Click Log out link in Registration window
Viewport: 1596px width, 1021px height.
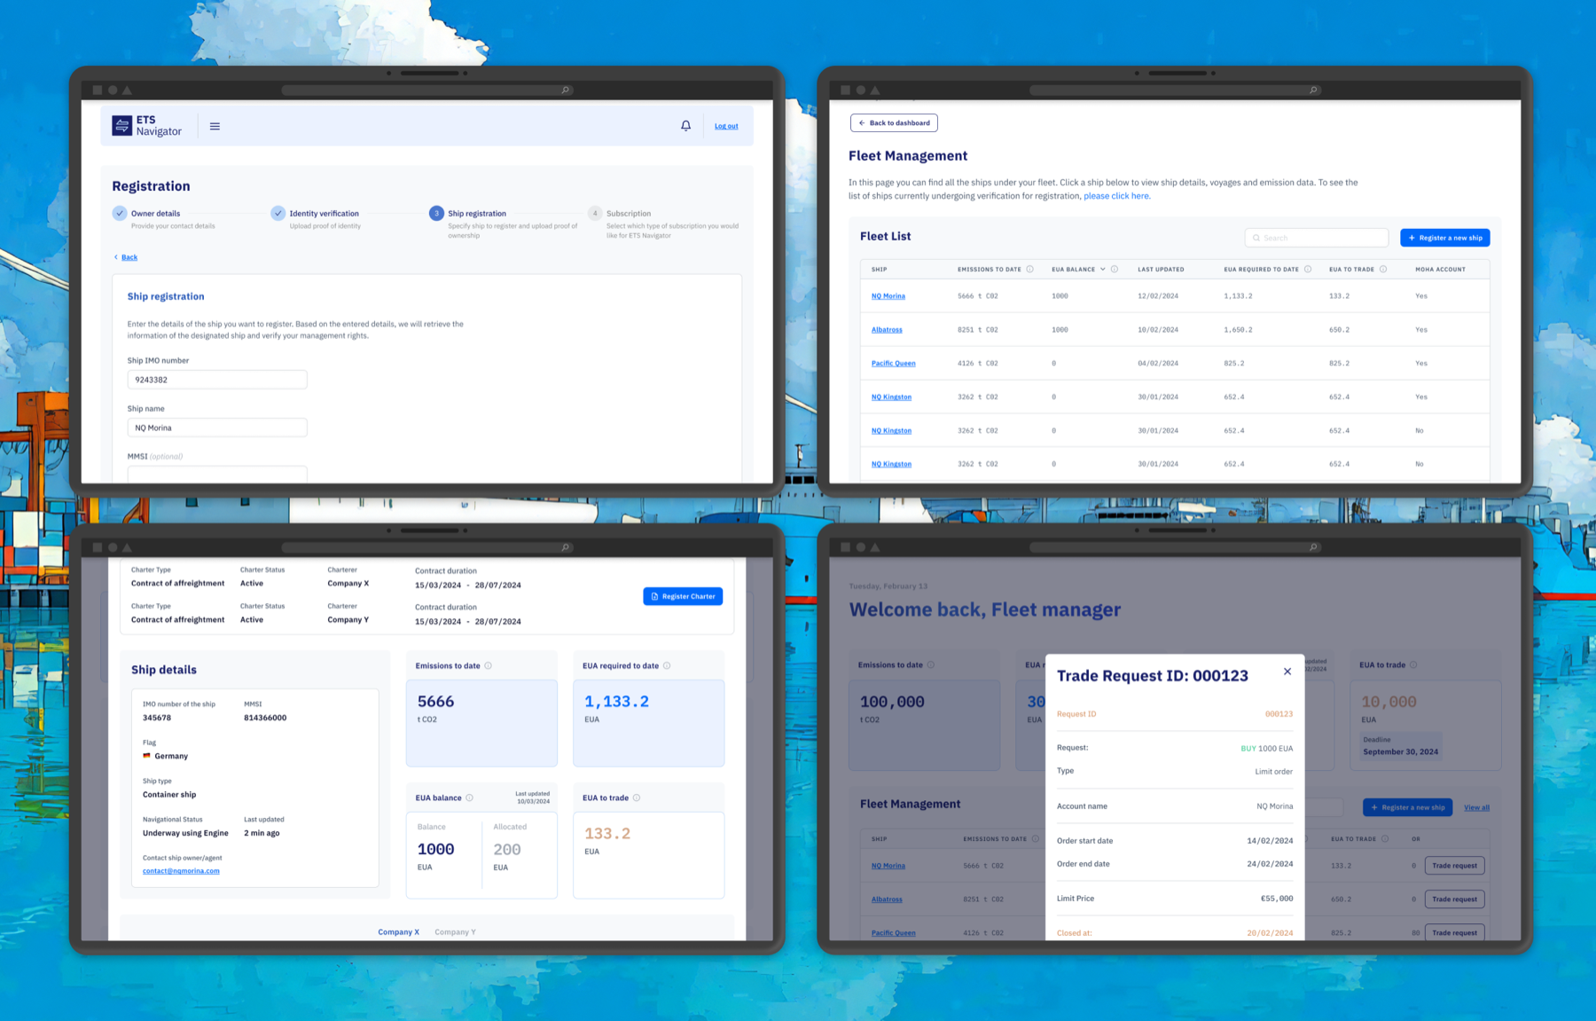(726, 126)
